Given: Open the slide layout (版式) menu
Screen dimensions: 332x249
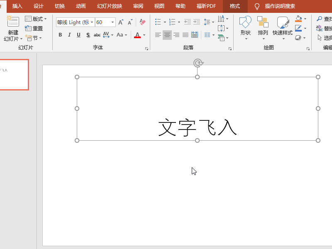Looking at the screenshot, I should [36, 19].
